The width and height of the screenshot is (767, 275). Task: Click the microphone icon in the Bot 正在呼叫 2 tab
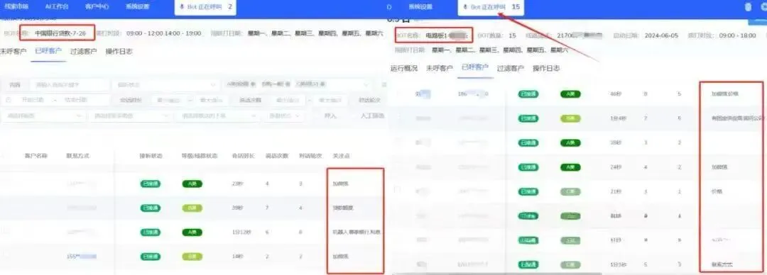tap(182, 7)
